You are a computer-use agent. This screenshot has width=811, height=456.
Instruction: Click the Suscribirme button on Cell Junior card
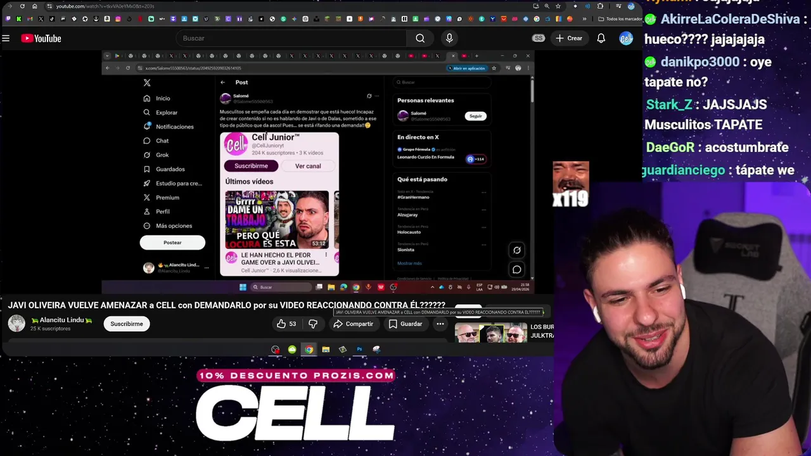point(251,166)
